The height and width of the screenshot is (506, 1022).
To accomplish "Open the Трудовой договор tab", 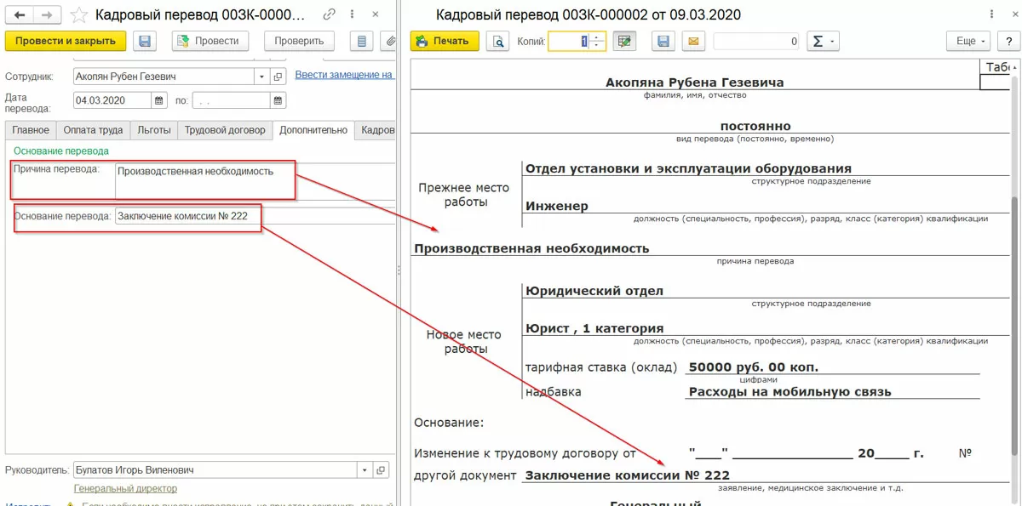I will coord(225,130).
